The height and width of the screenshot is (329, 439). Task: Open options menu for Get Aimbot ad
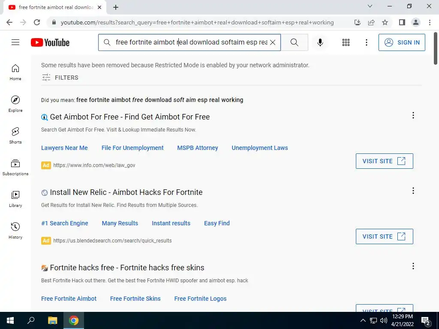413,115
